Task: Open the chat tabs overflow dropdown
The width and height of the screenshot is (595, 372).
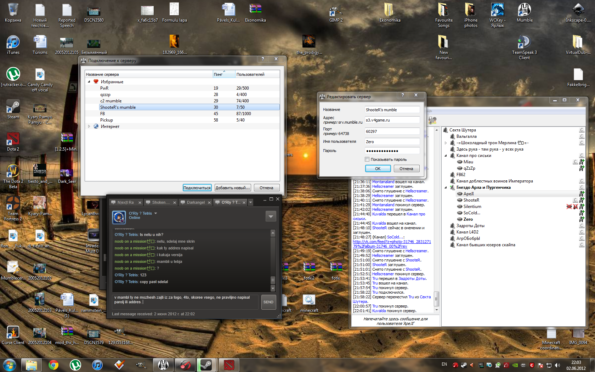Action: coord(250,202)
